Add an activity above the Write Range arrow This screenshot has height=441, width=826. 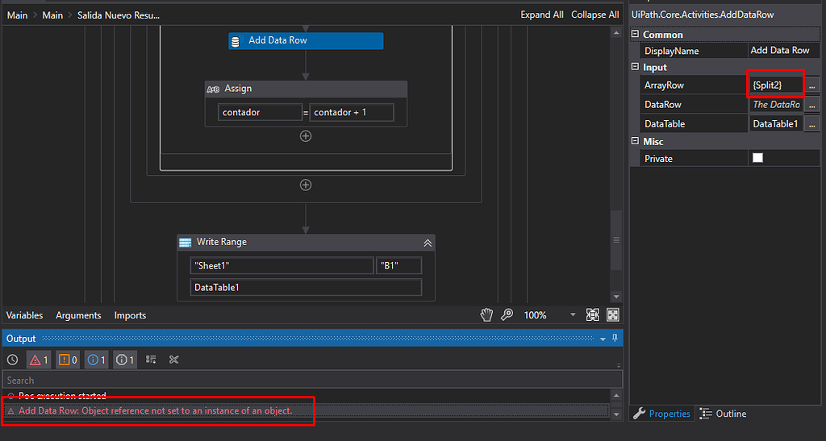pos(306,185)
